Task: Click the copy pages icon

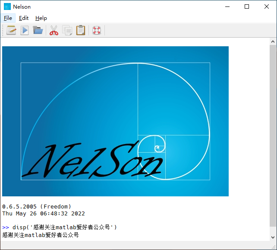Action: 67,30
